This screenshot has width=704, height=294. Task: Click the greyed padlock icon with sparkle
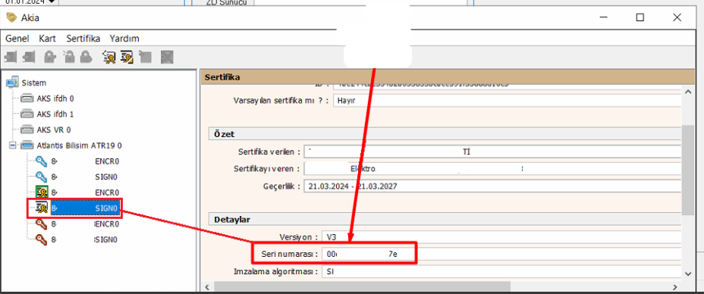pyautogui.click(x=69, y=57)
